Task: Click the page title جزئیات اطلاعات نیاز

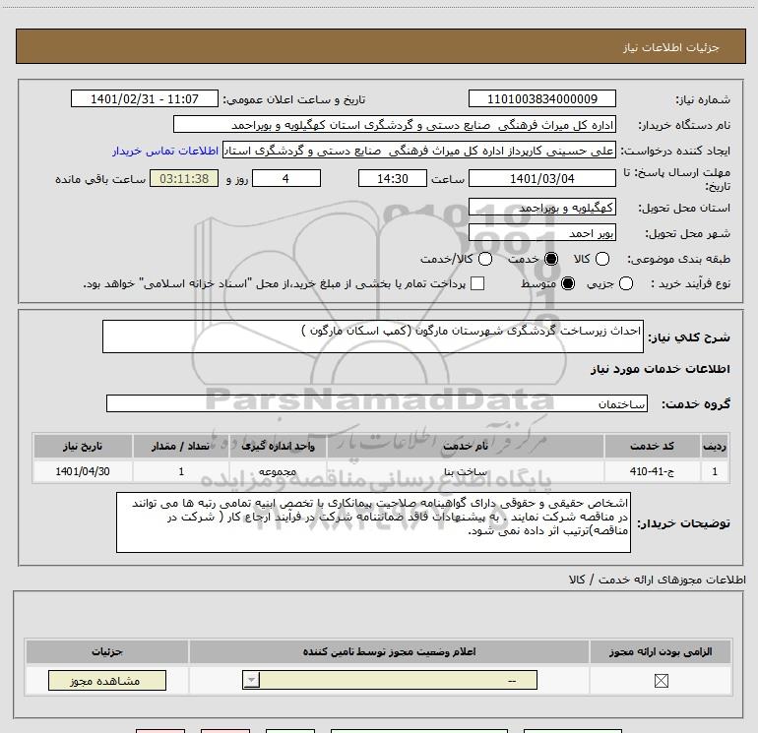Action: [670, 47]
